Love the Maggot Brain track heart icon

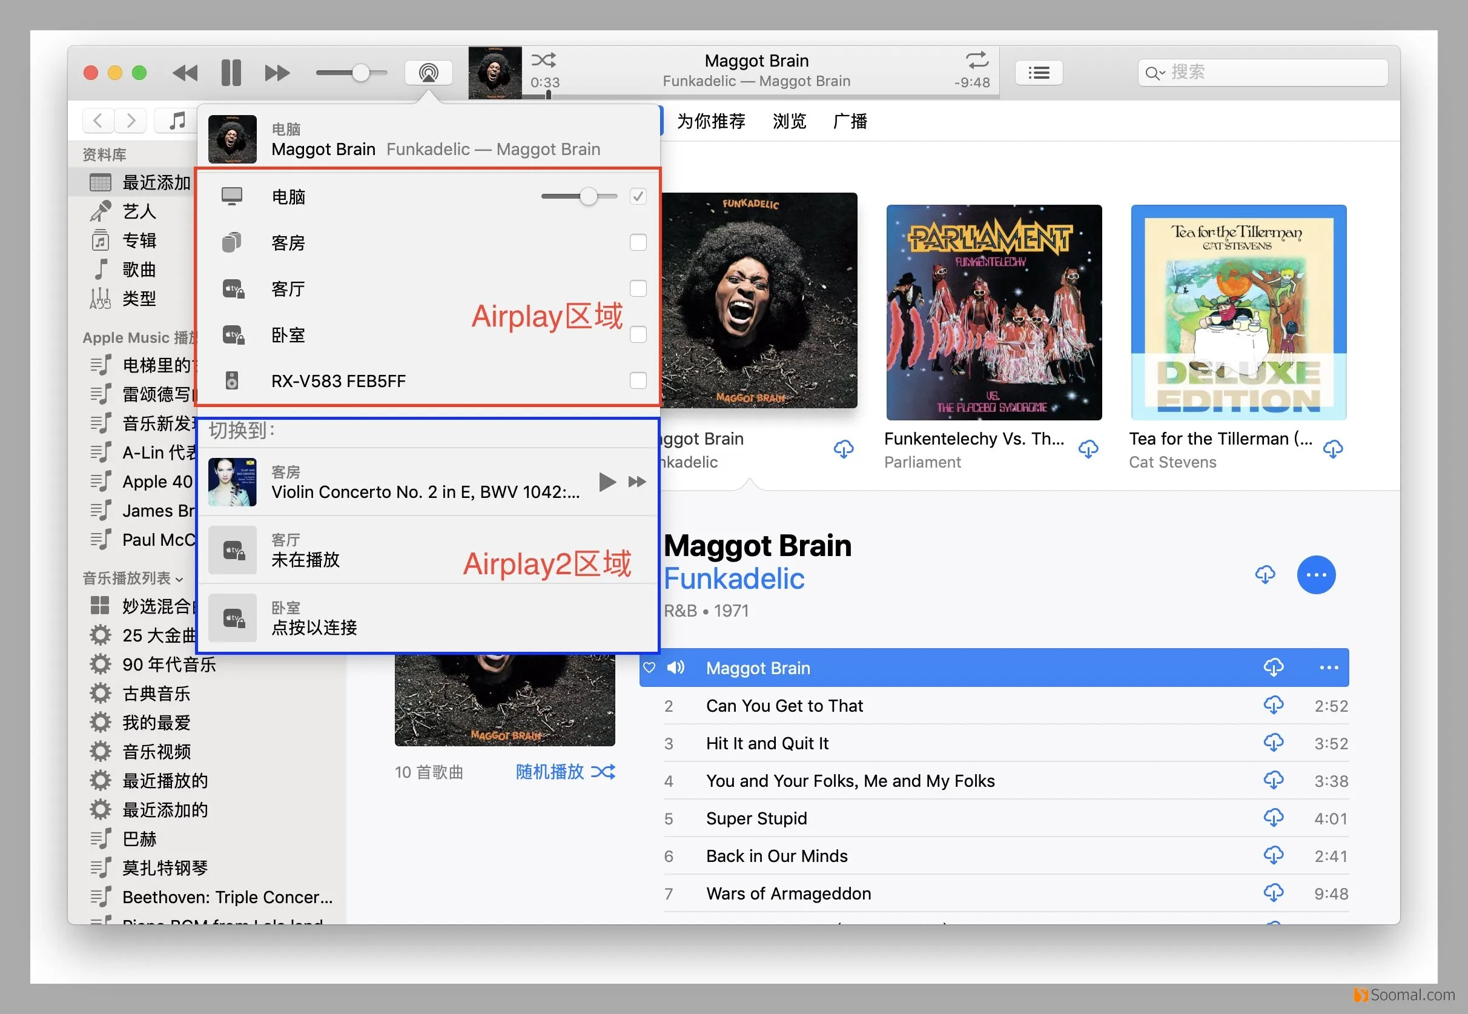(649, 668)
